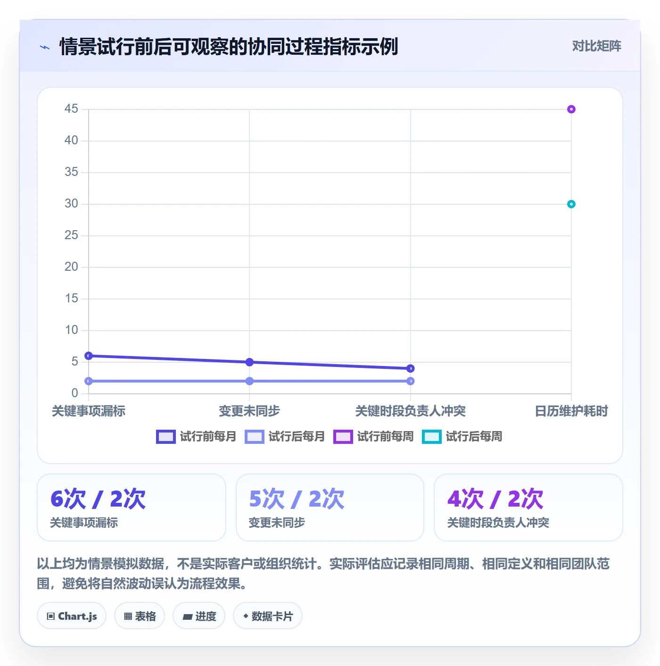The width and height of the screenshot is (660, 666).
Task: Click the chart title 情景试行前后可观察的协同过程指标示例
Action: coord(229,47)
